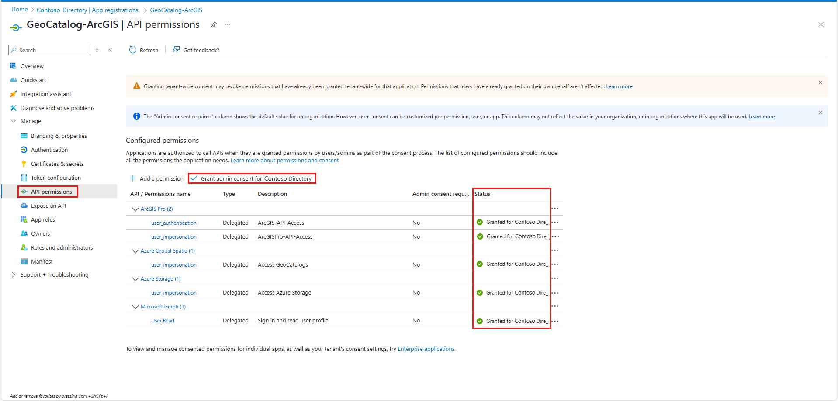The width and height of the screenshot is (838, 401).
Task: Pin the GeoCatalog-ArcGIS blade
Action: 213,24
